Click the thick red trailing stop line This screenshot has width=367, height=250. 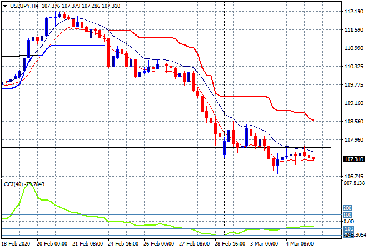click(244, 96)
